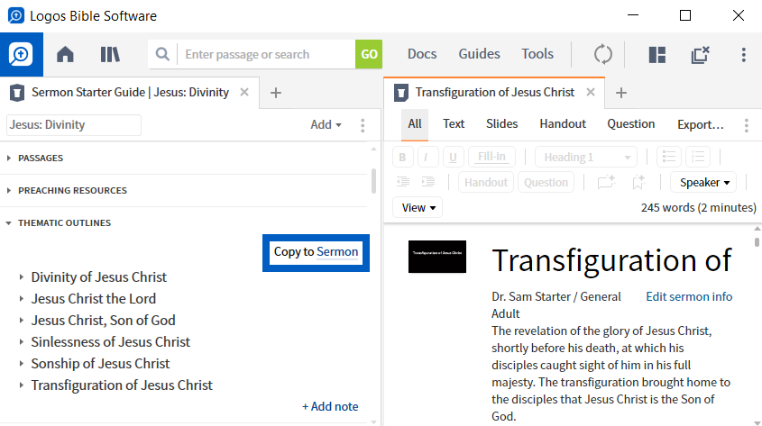The height and width of the screenshot is (426, 762).
Task: Close the Sermon Starter Guide tab
Action: [244, 92]
